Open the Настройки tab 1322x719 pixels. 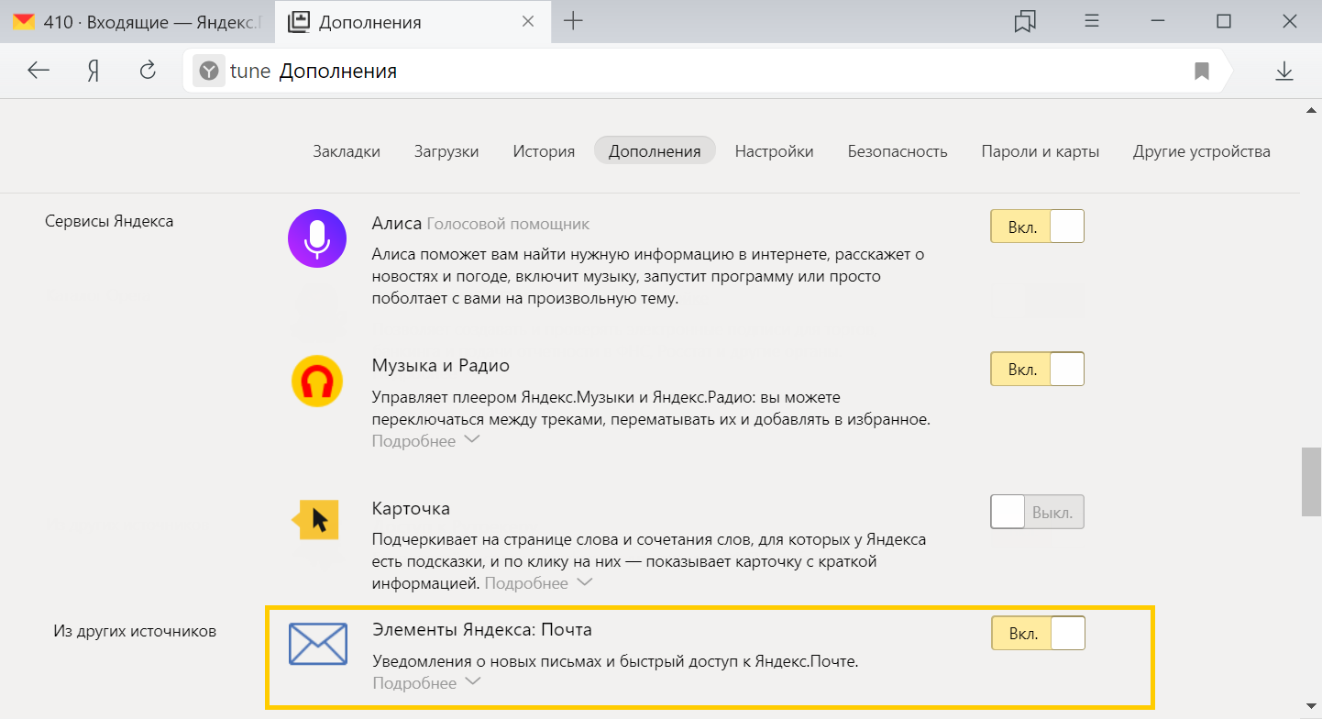tap(774, 151)
